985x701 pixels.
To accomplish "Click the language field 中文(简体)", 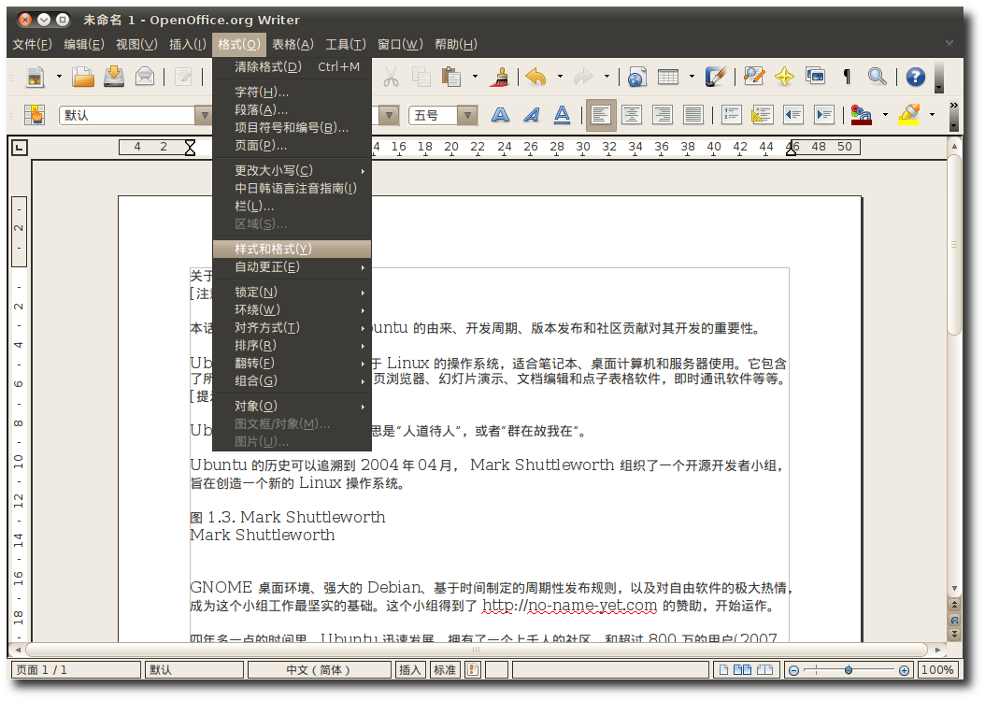I will [x=319, y=670].
